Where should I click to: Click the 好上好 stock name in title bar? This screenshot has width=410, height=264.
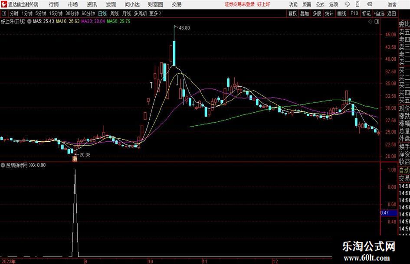click(264, 4)
